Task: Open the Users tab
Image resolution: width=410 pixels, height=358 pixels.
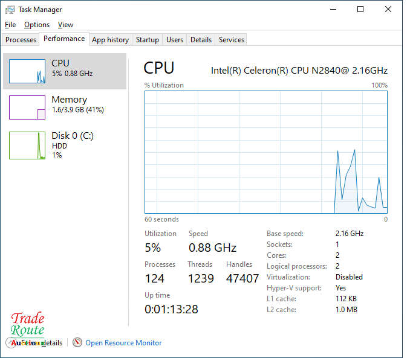Action: pyautogui.click(x=175, y=40)
